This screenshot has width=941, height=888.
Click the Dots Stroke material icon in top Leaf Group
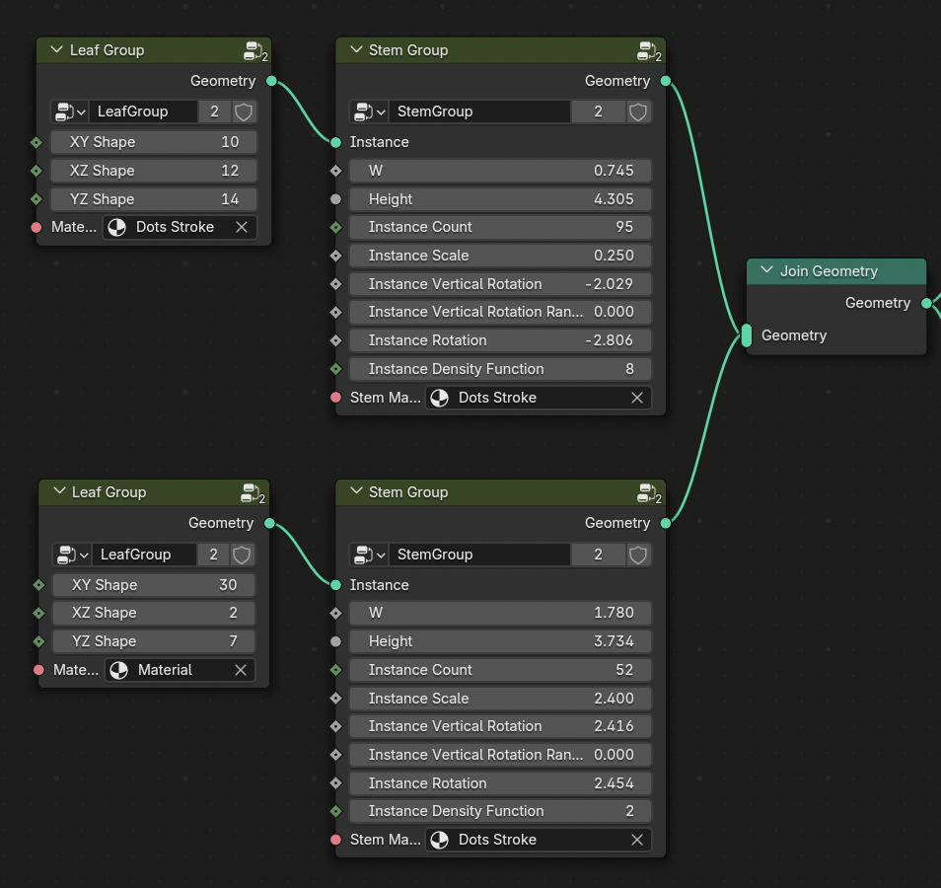click(115, 227)
